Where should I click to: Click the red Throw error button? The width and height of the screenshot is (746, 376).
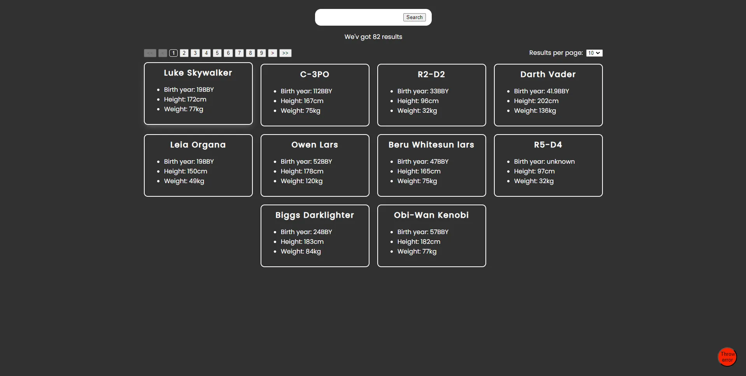[x=727, y=357]
